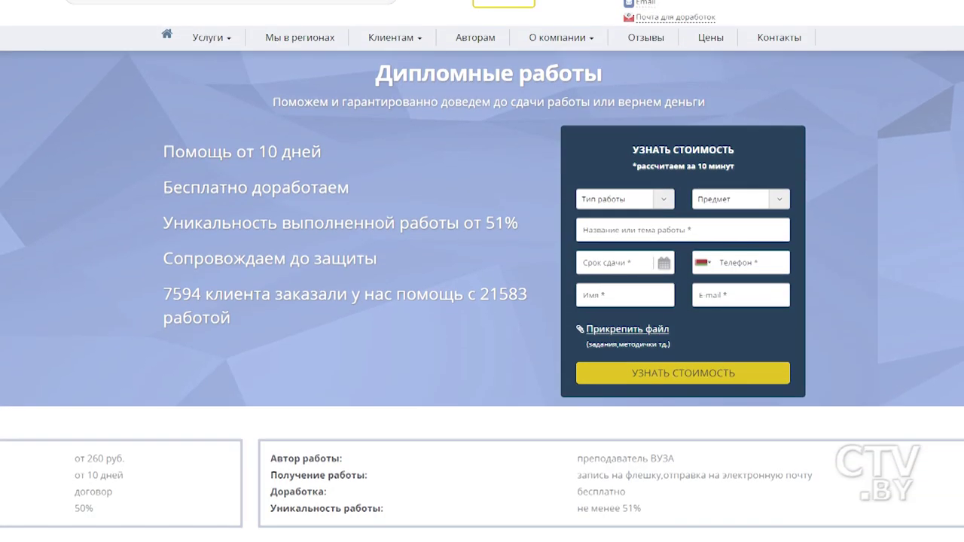The height and width of the screenshot is (542, 964).
Task: Click the Почта для доработок link
Action: tap(676, 17)
